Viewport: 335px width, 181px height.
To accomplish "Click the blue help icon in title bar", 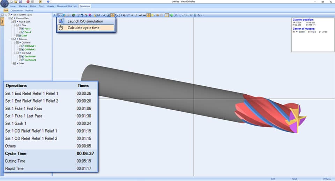I will [x=48, y=2].
